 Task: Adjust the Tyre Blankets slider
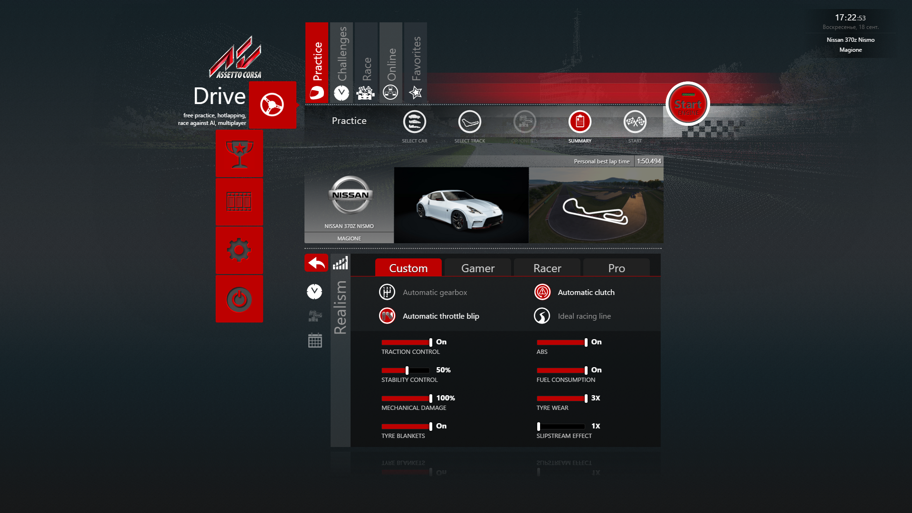pos(407,427)
